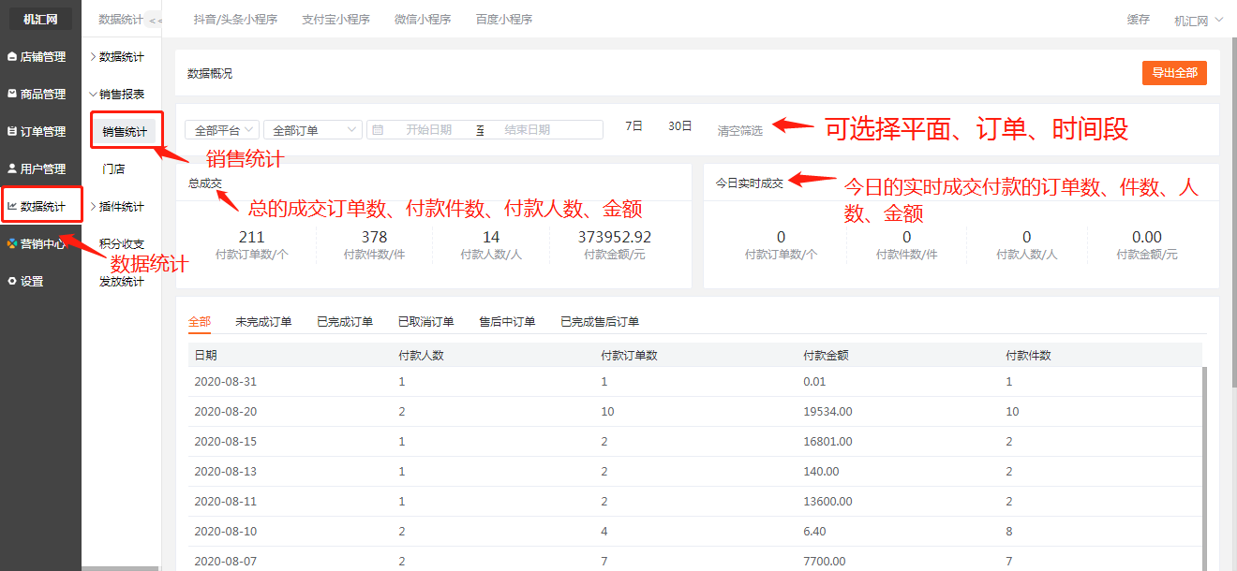Click the 付款金额 column header
The image size is (1237, 571).
click(x=826, y=355)
